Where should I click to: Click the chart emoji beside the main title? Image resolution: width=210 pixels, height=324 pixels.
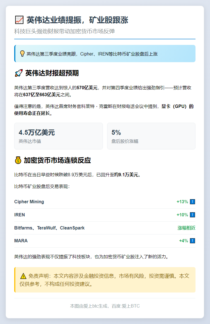[x=19, y=20]
